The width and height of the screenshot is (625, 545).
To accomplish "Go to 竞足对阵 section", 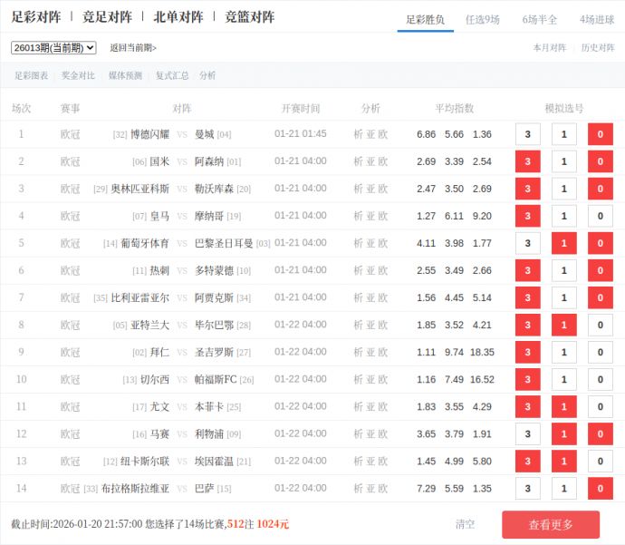I will click(x=107, y=17).
